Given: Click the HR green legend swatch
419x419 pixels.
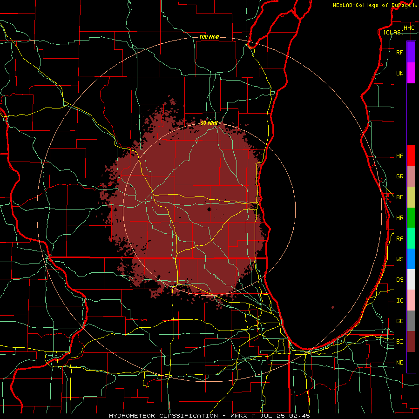Looking at the screenshot, I should [411, 217].
